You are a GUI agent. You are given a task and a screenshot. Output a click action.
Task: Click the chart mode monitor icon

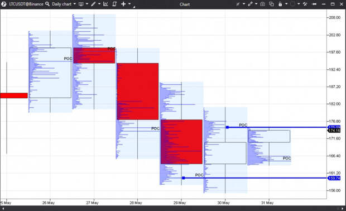click(81, 4)
